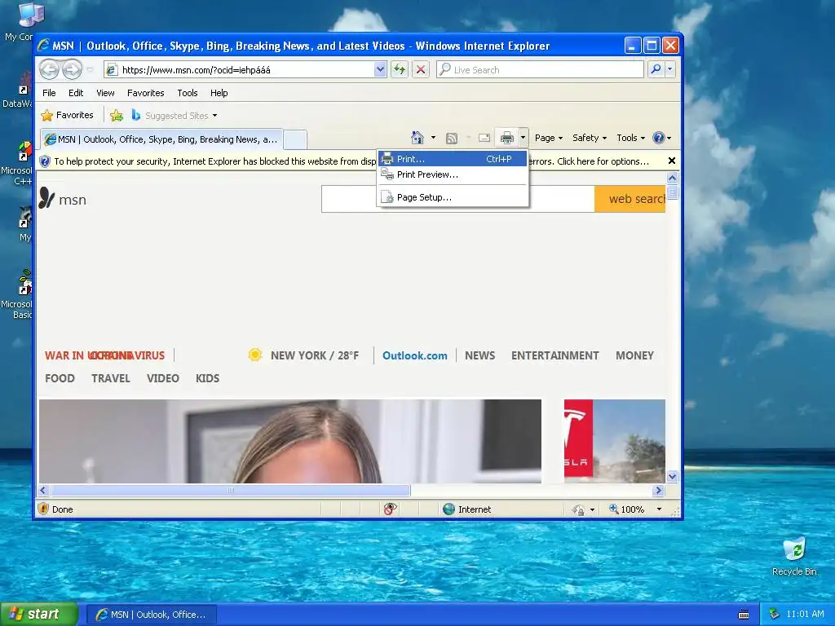Select the MSN browser tab
Image resolution: width=835 pixels, height=626 pixels.
161,139
